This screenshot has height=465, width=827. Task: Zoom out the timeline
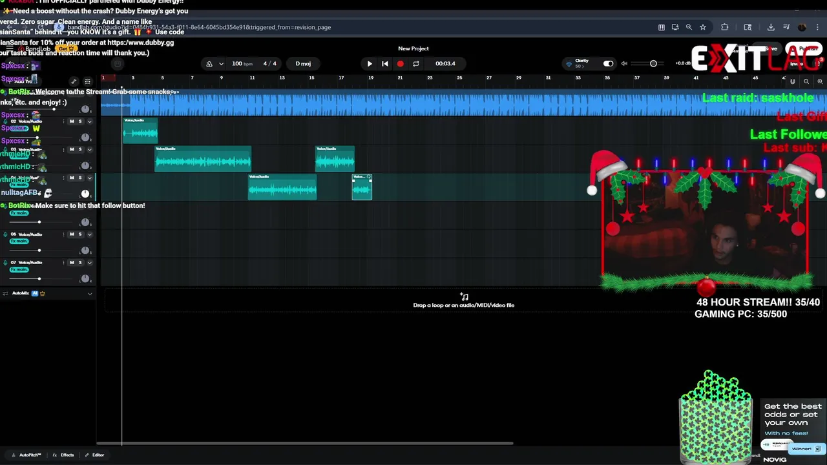point(806,81)
